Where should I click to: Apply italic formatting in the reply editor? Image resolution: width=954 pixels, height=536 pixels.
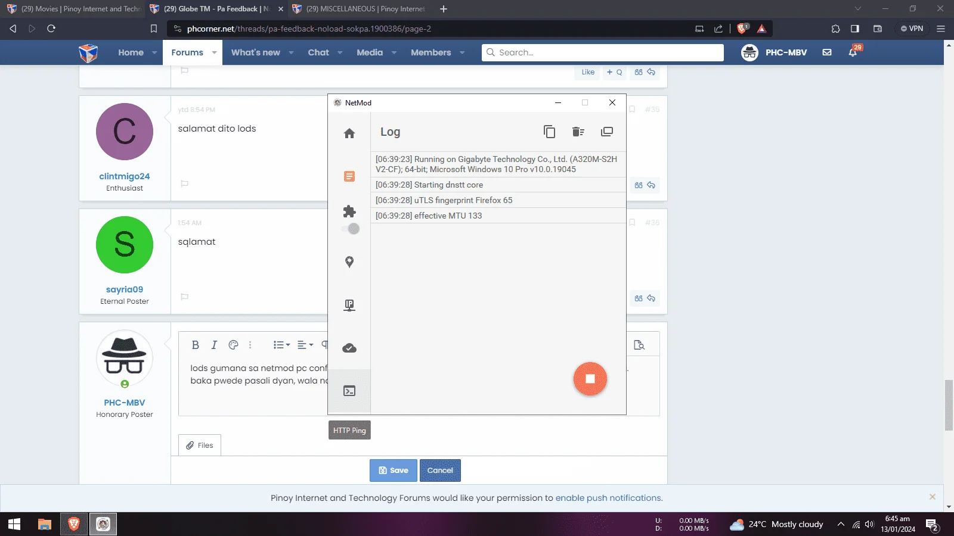pyautogui.click(x=214, y=345)
